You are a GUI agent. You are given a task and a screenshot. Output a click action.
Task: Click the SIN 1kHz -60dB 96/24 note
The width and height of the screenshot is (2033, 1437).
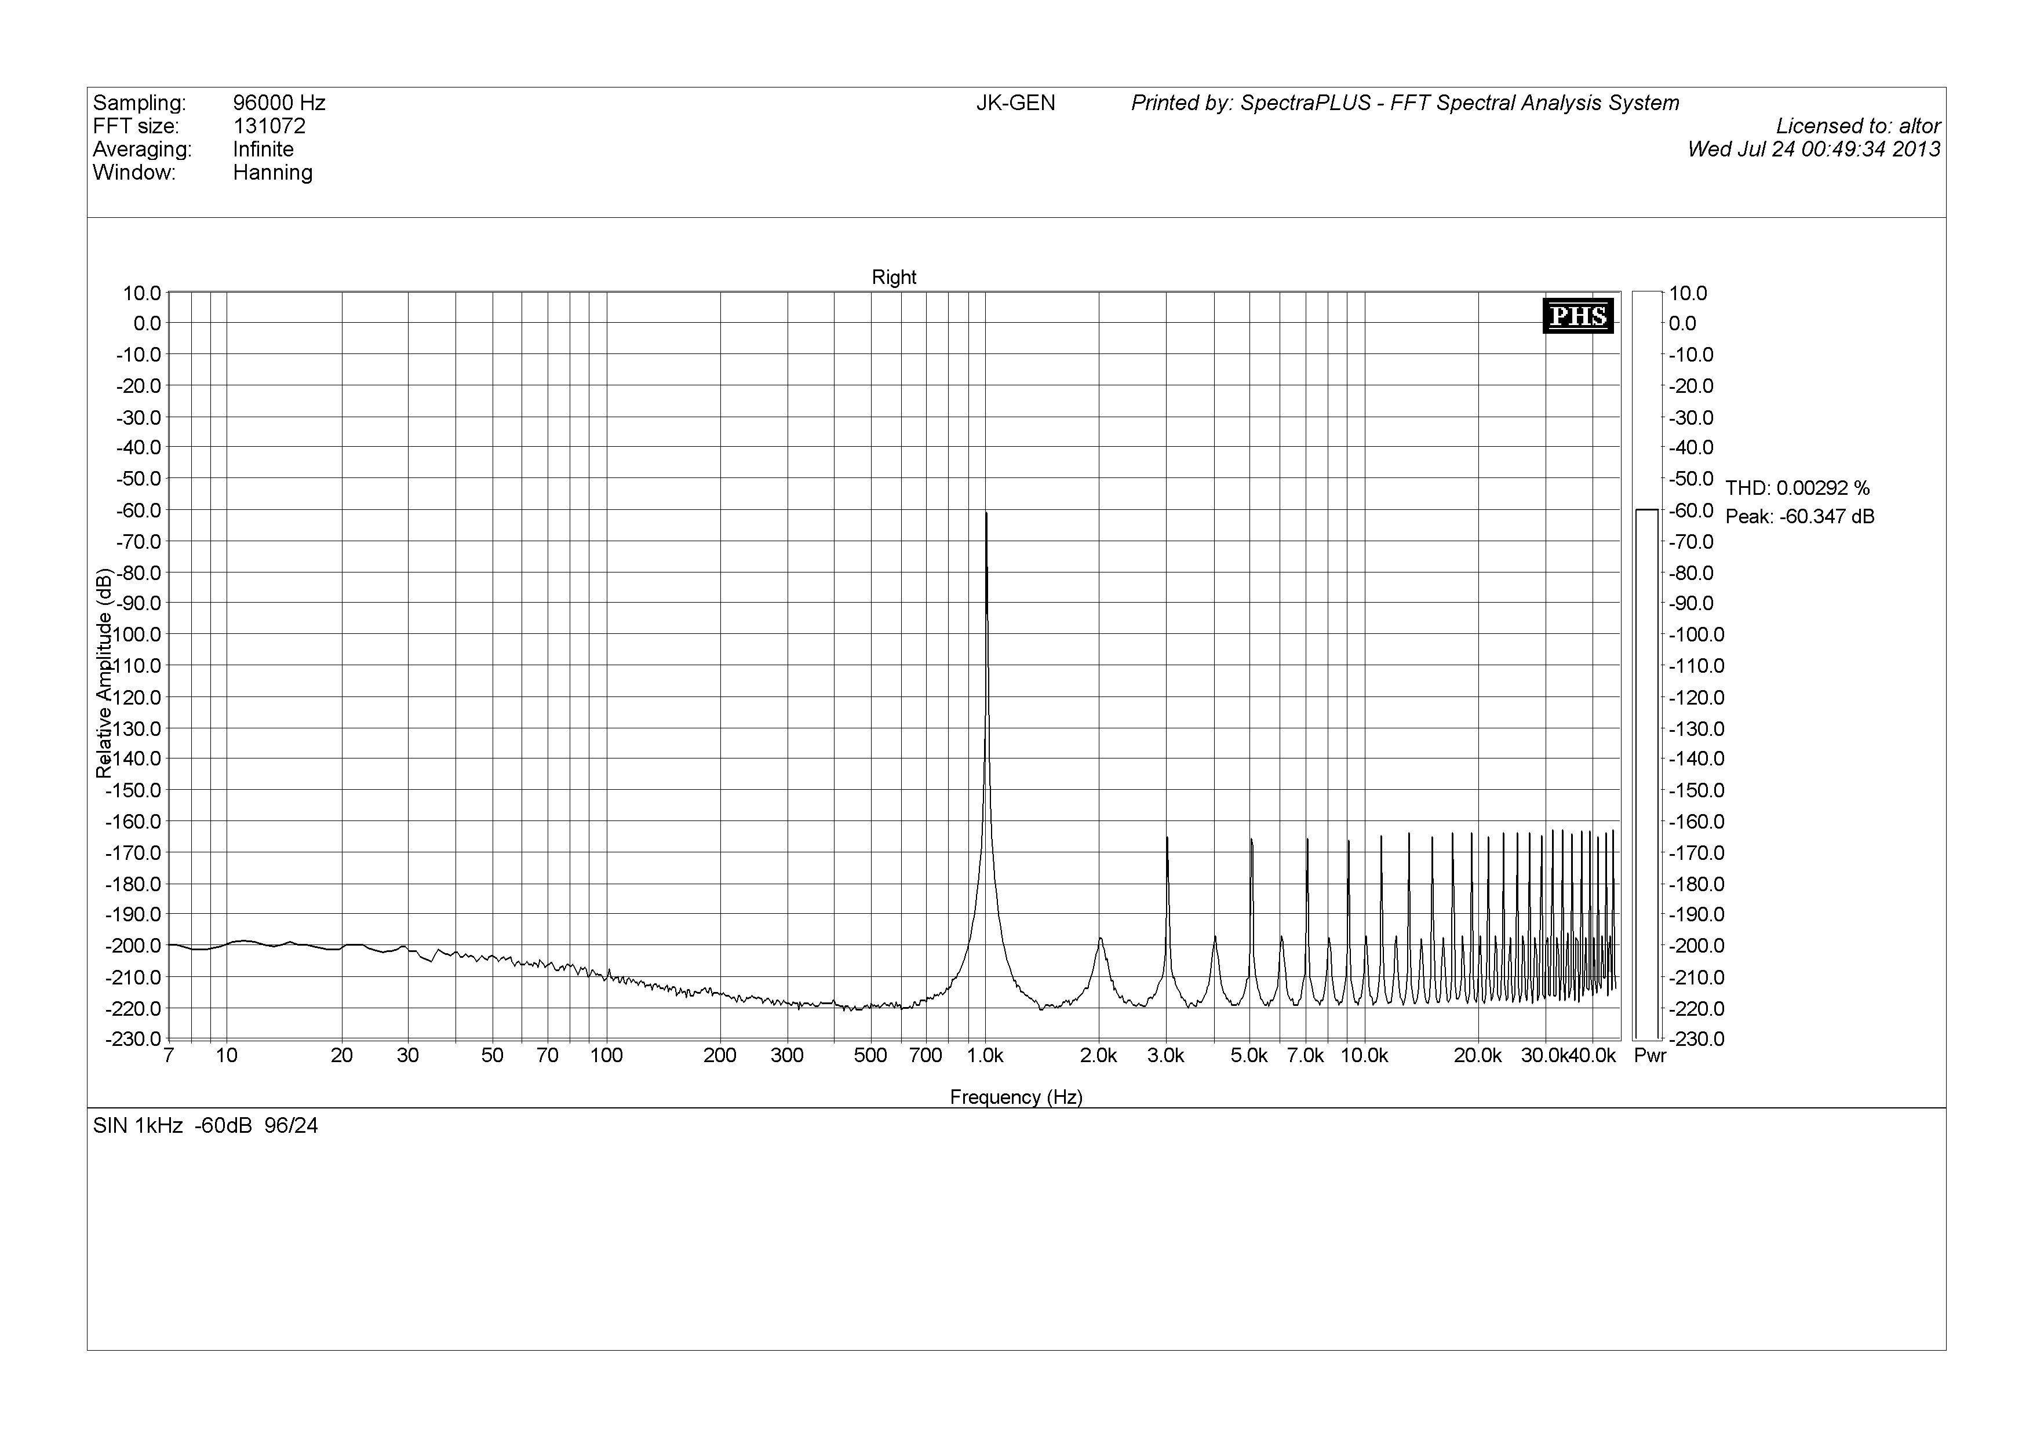pyautogui.click(x=205, y=1125)
